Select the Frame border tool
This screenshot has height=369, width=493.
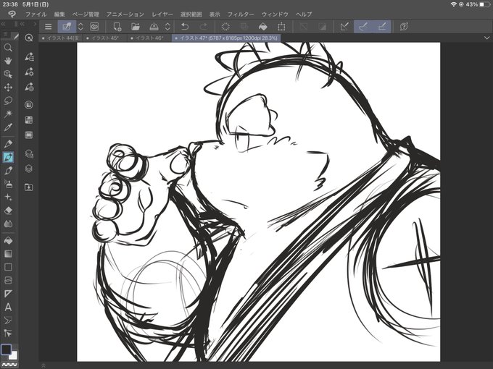click(8, 280)
